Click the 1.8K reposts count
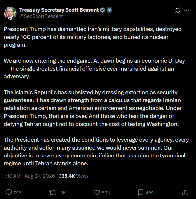196x199 pixels. coord(62,193)
